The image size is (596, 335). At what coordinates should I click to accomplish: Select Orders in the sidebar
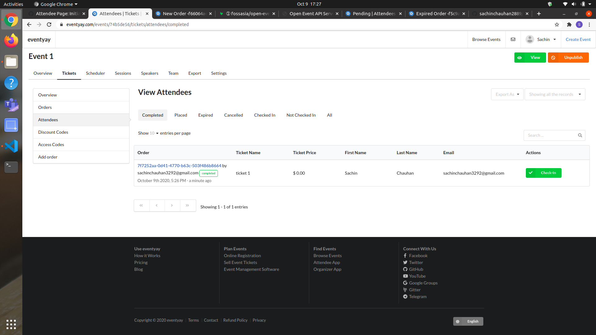pos(81,107)
